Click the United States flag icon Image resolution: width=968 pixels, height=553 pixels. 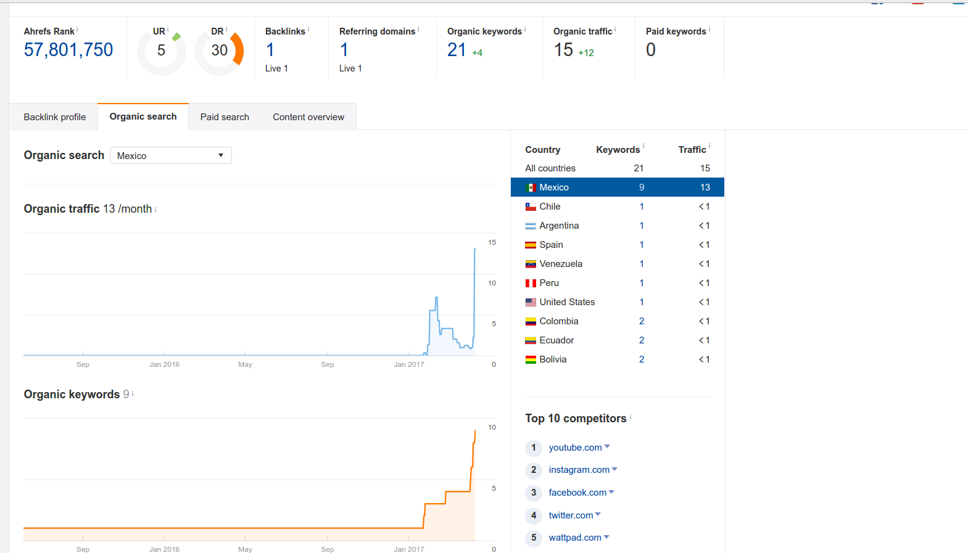tap(531, 302)
